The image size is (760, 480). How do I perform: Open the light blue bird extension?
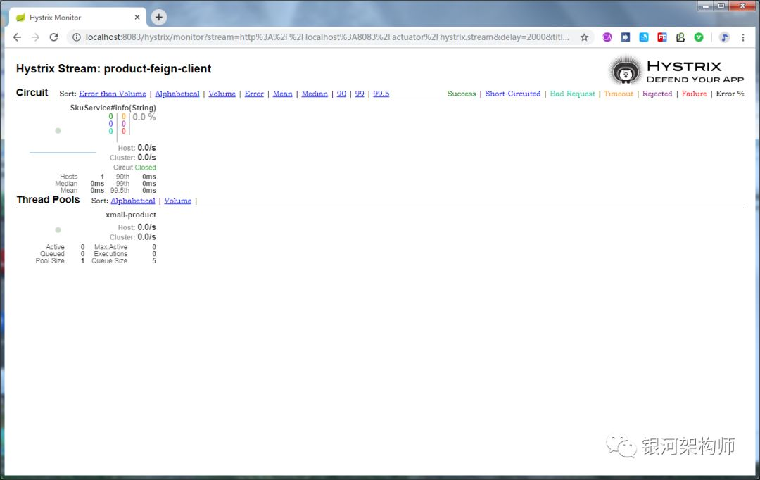(644, 37)
